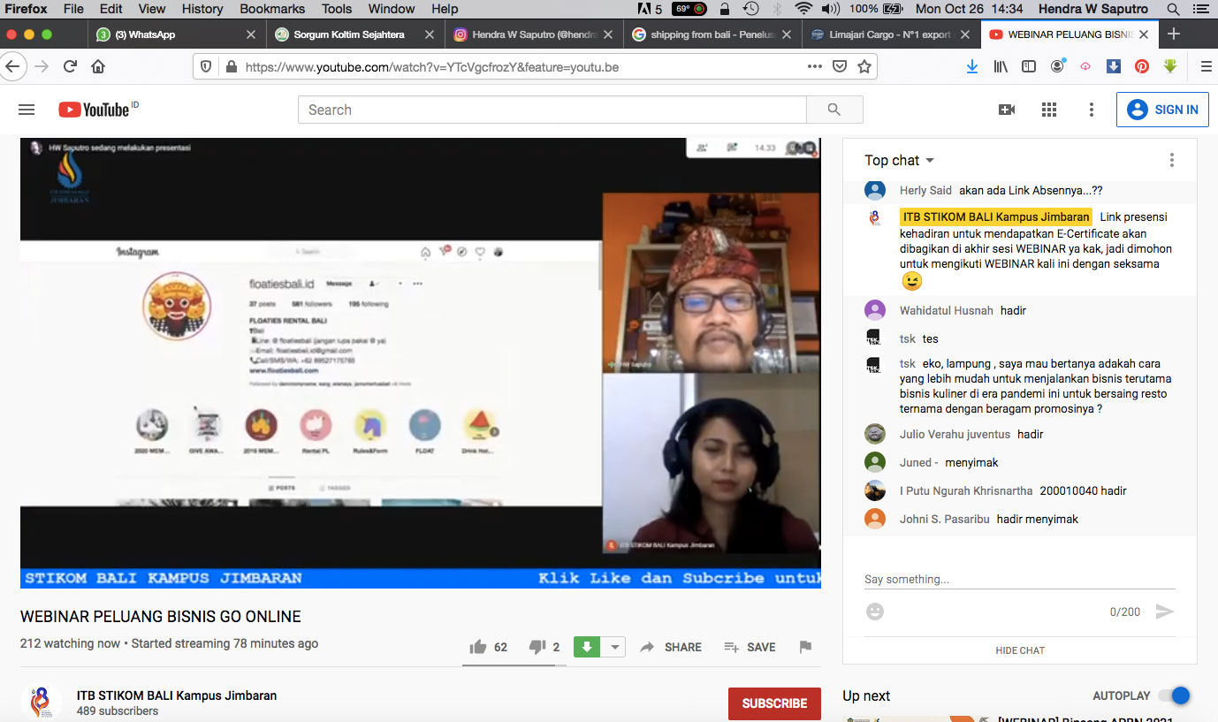
Task: Click the blue square download extension icon
Action: (x=1114, y=66)
